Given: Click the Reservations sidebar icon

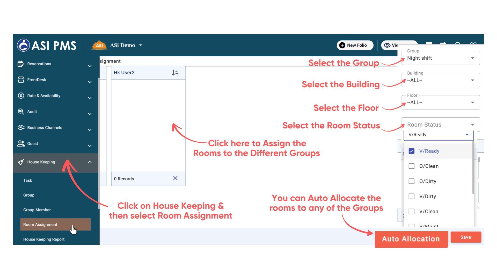Looking at the screenshot, I should [21, 64].
